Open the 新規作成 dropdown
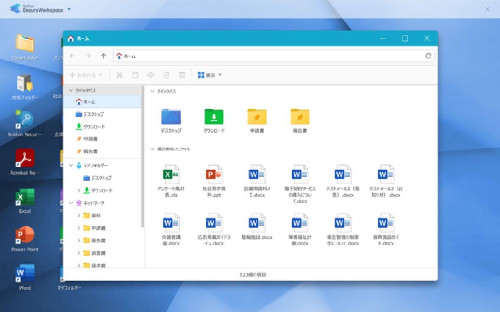 86,75
